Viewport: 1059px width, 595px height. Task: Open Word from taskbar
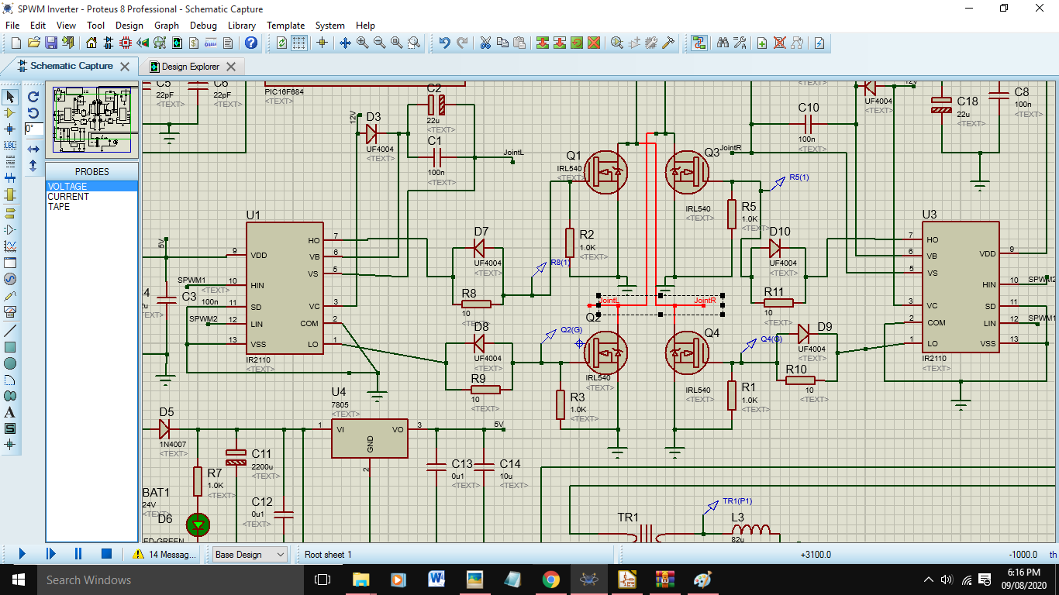point(436,580)
